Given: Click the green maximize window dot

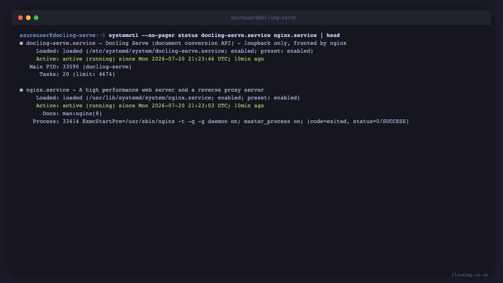Looking at the screenshot, I should pos(36,18).
